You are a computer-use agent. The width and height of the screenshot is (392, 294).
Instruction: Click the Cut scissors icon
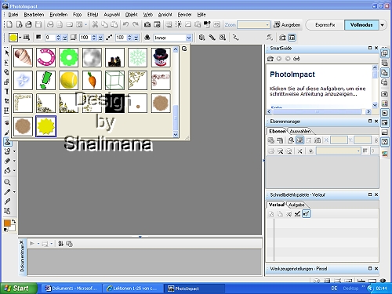tap(95, 24)
